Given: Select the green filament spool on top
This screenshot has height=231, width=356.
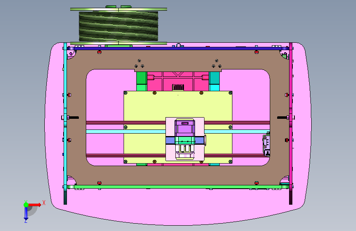Looking at the screenshot, I should [x=119, y=25].
